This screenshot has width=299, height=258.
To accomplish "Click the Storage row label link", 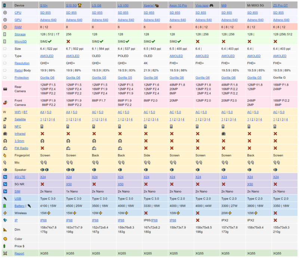I will click(20, 34).
